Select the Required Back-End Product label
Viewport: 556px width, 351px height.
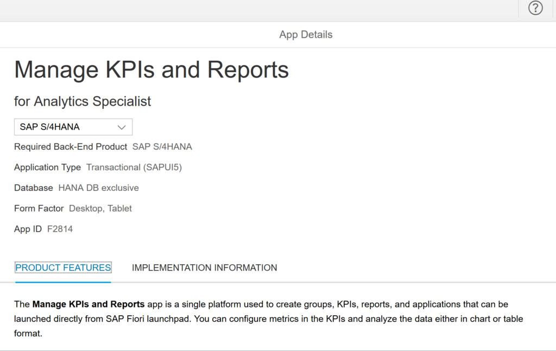pos(71,146)
